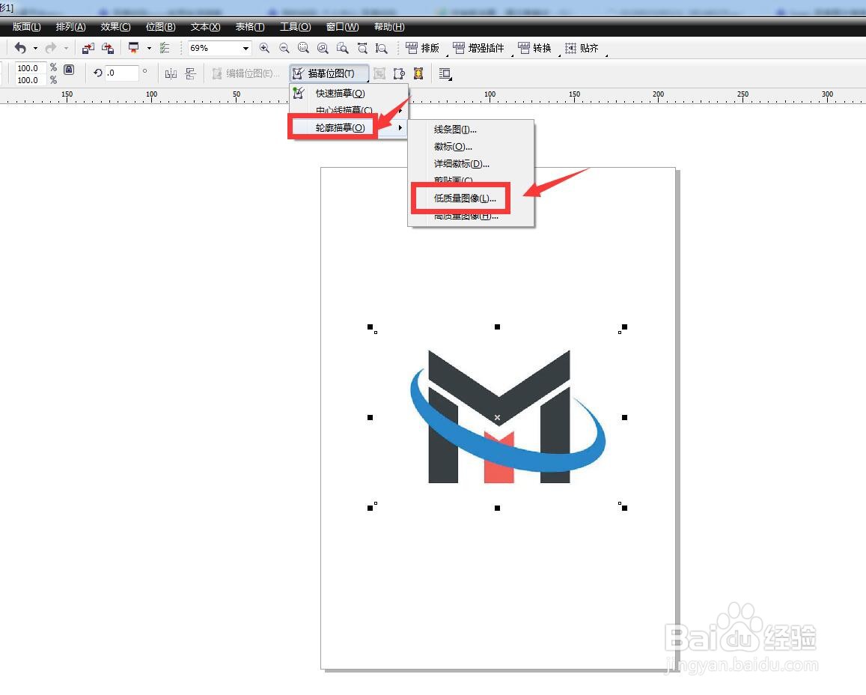Open the zoom level 69% dropdown

tap(246, 48)
